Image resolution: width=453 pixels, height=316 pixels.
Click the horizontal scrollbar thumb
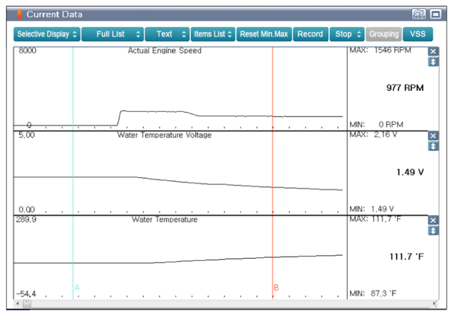tap(27, 303)
